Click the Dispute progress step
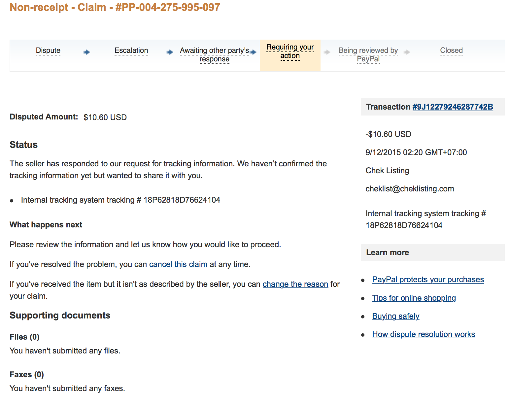 48,50
